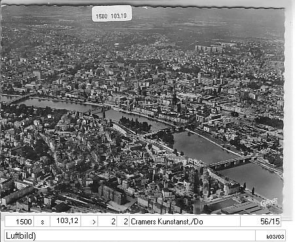
Task: Click the '>' arrow cell
Action: pos(90,222)
